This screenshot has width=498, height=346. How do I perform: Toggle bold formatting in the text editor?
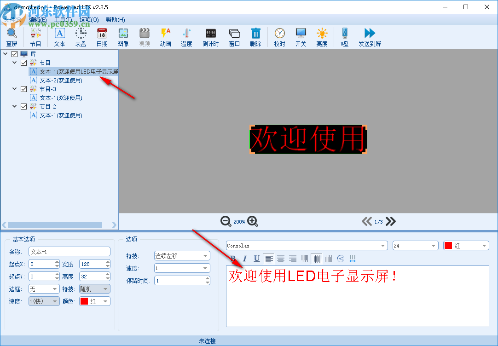[233, 259]
